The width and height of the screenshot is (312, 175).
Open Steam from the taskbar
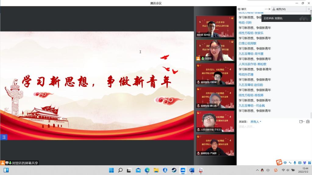tap(174, 170)
